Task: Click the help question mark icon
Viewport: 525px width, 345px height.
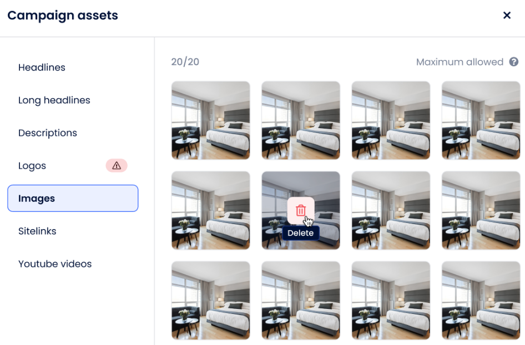Action: 513,62
